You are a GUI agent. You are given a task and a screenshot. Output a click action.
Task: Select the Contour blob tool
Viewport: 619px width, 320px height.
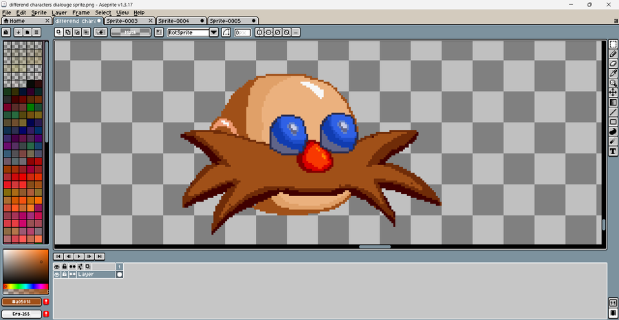613,131
